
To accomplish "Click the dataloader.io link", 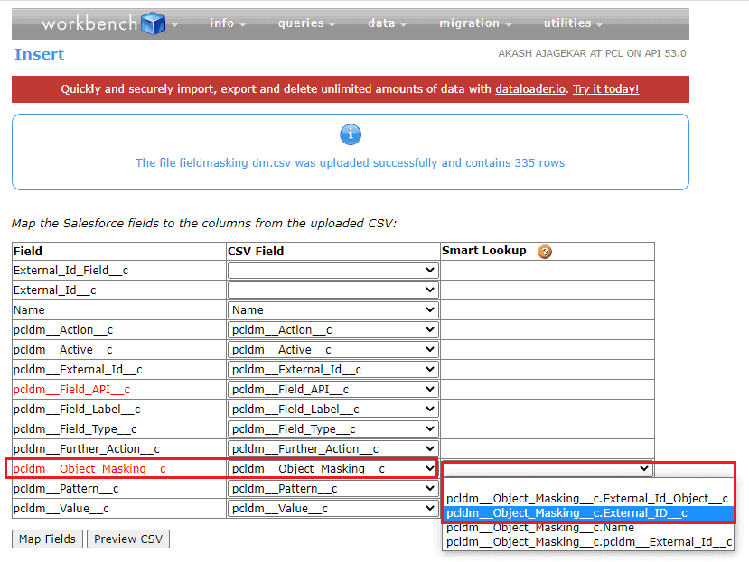I will pos(530,89).
